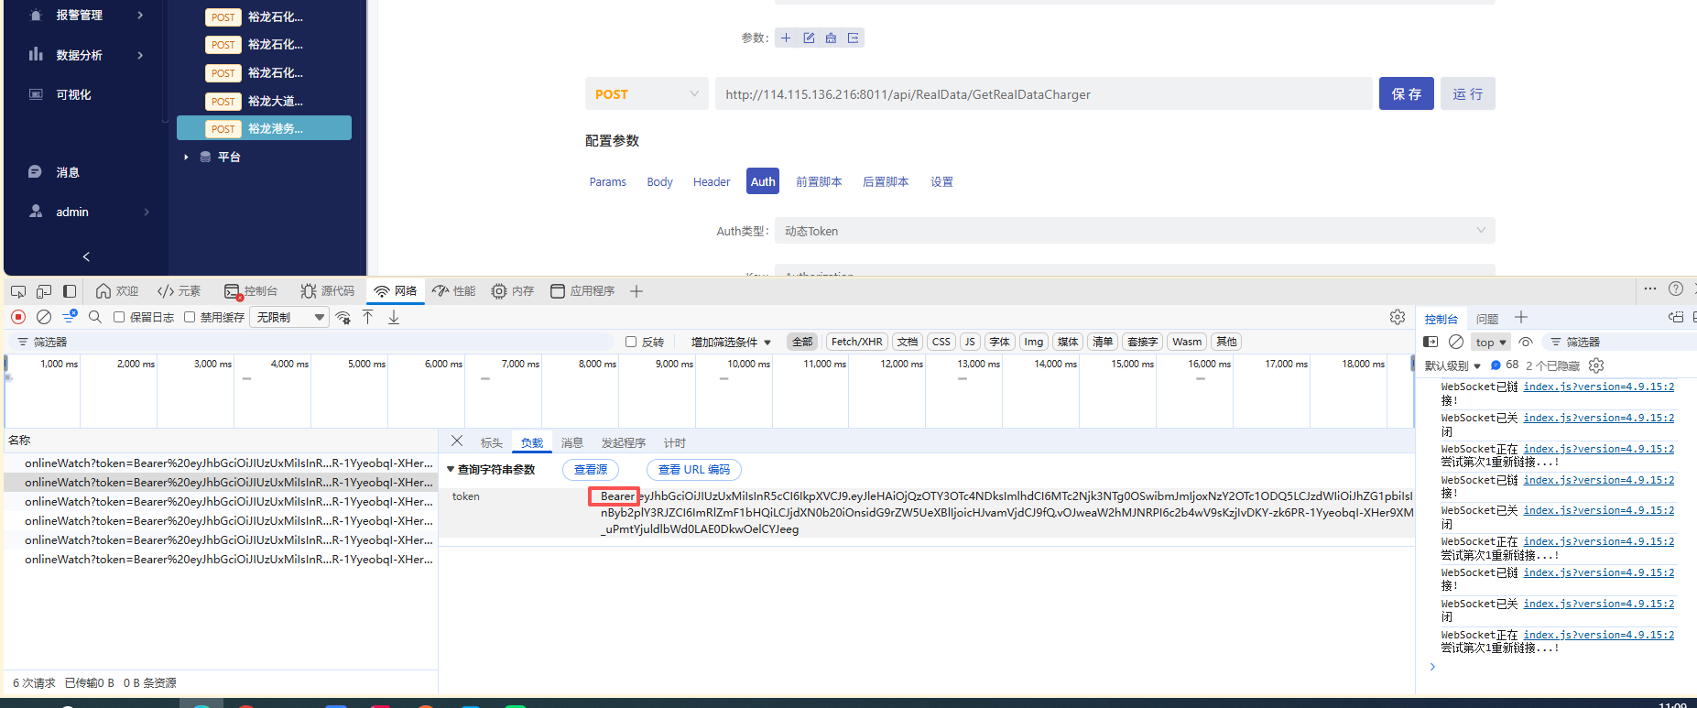This screenshot has height=708, width=1697.
Task: Click the console live expression eye icon
Action: coord(1525,342)
